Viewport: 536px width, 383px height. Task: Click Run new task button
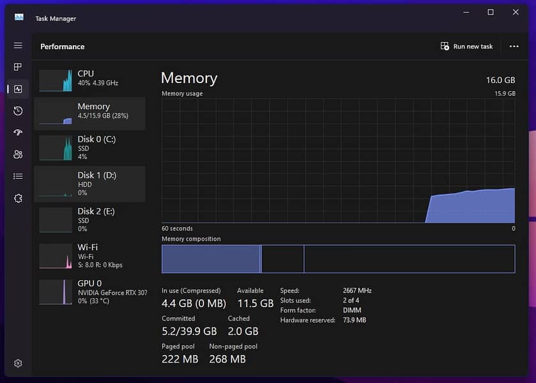tap(466, 46)
